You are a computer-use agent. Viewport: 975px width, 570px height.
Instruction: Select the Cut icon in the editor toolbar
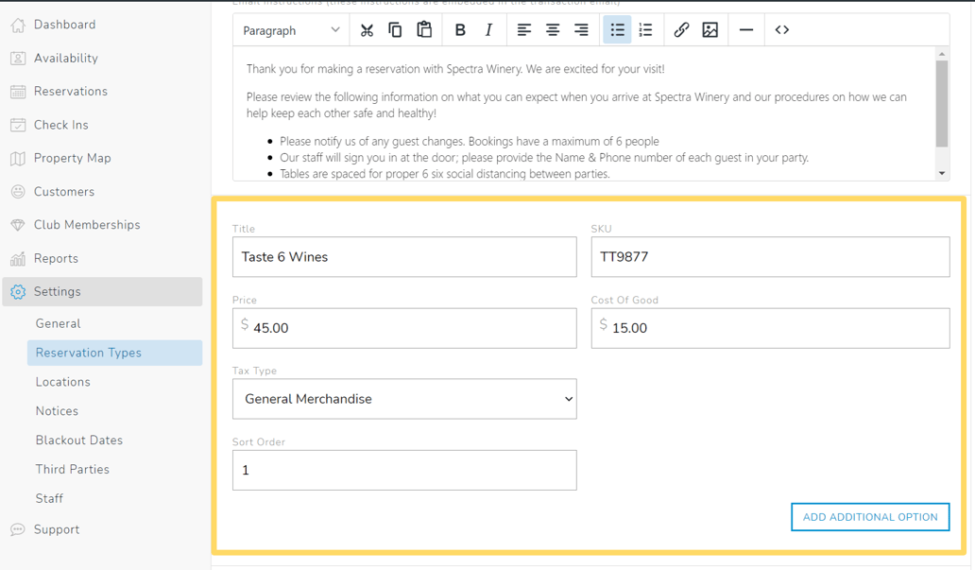367,29
